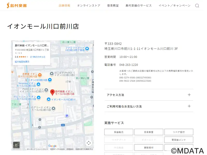Click the blue parking P marker
Viewport: 207px width, 155px height.
tap(67, 116)
